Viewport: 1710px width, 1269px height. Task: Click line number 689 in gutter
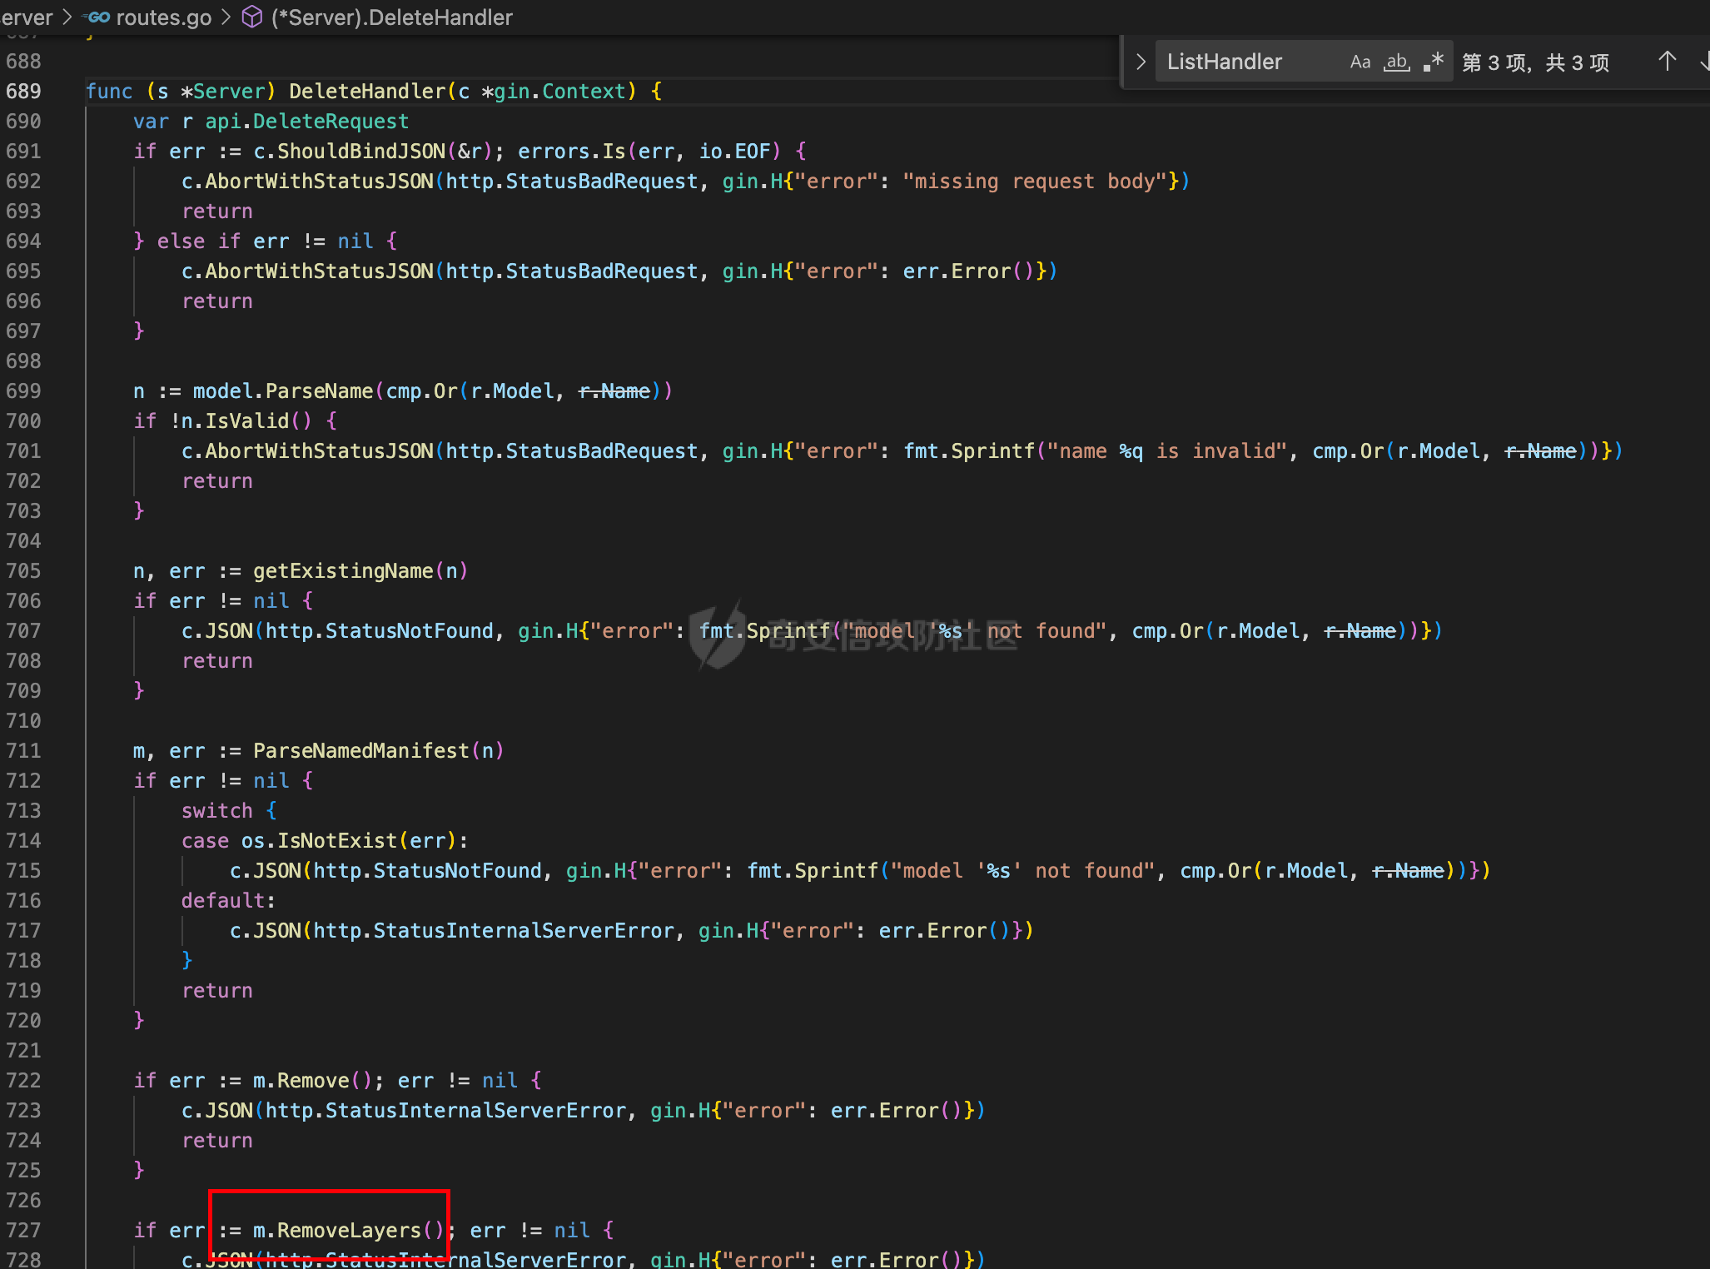23,91
